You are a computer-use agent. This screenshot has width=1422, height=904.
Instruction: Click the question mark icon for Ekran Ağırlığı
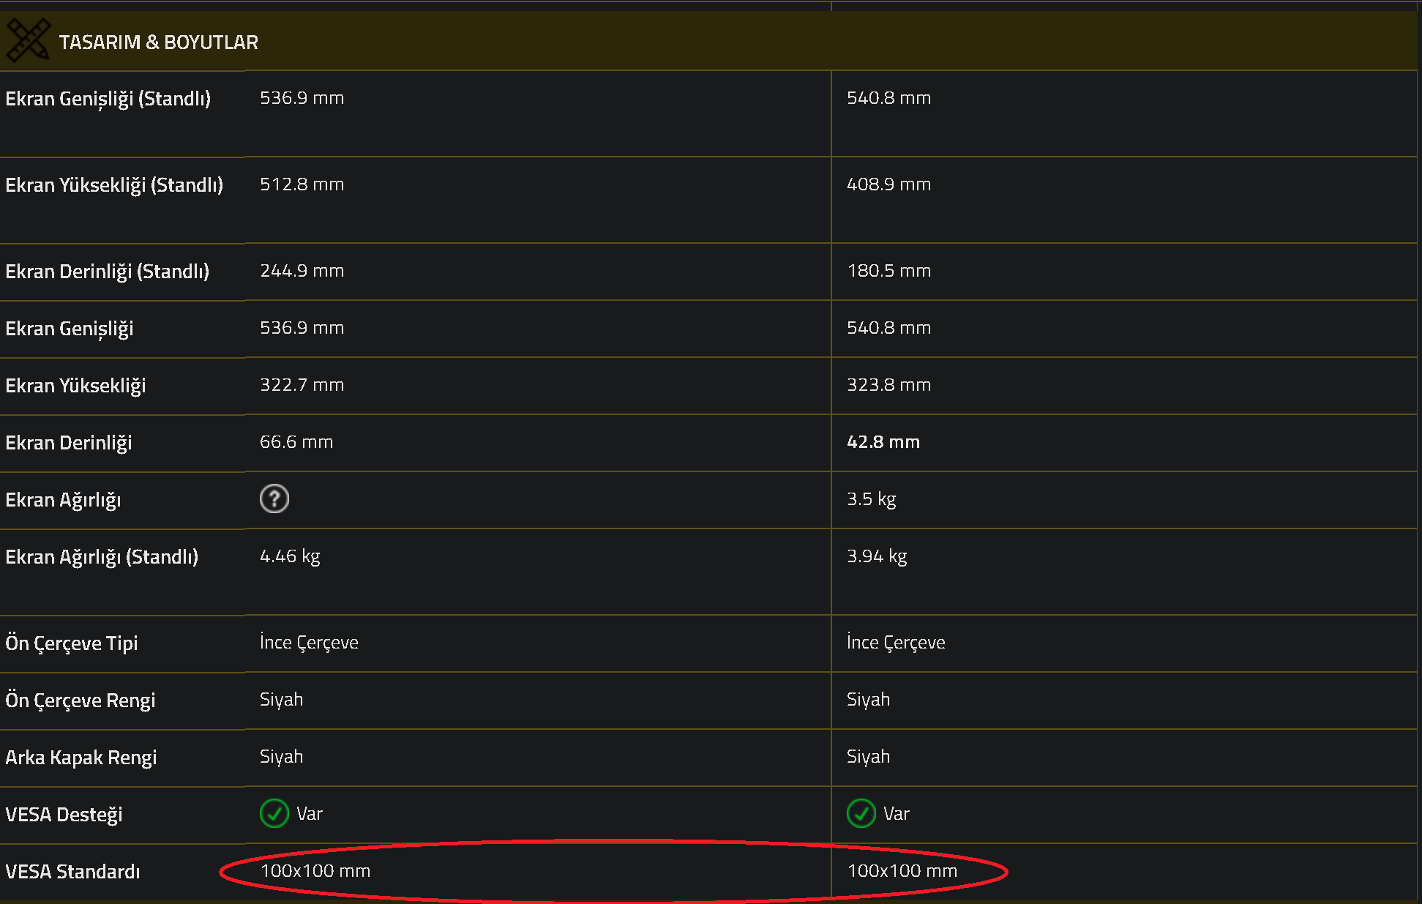pos(274,499)
